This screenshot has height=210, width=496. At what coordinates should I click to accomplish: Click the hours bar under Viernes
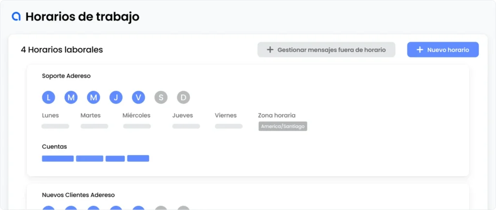coord(229,126)
